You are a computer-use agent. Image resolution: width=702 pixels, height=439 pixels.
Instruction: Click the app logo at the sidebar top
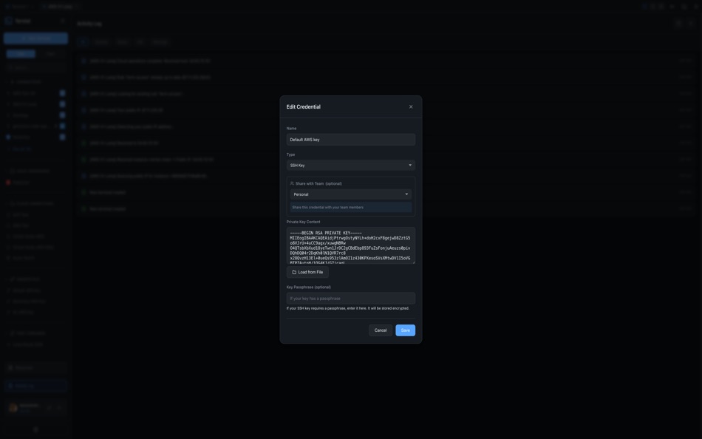click(9, 18)
